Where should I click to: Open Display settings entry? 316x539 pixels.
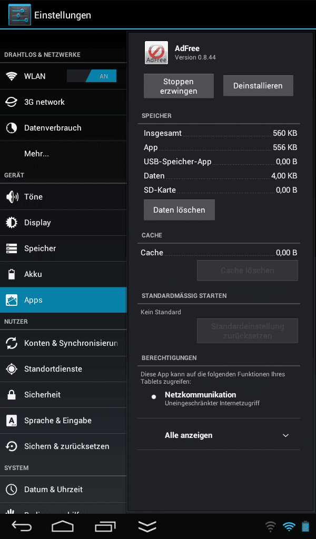[63, 223]
